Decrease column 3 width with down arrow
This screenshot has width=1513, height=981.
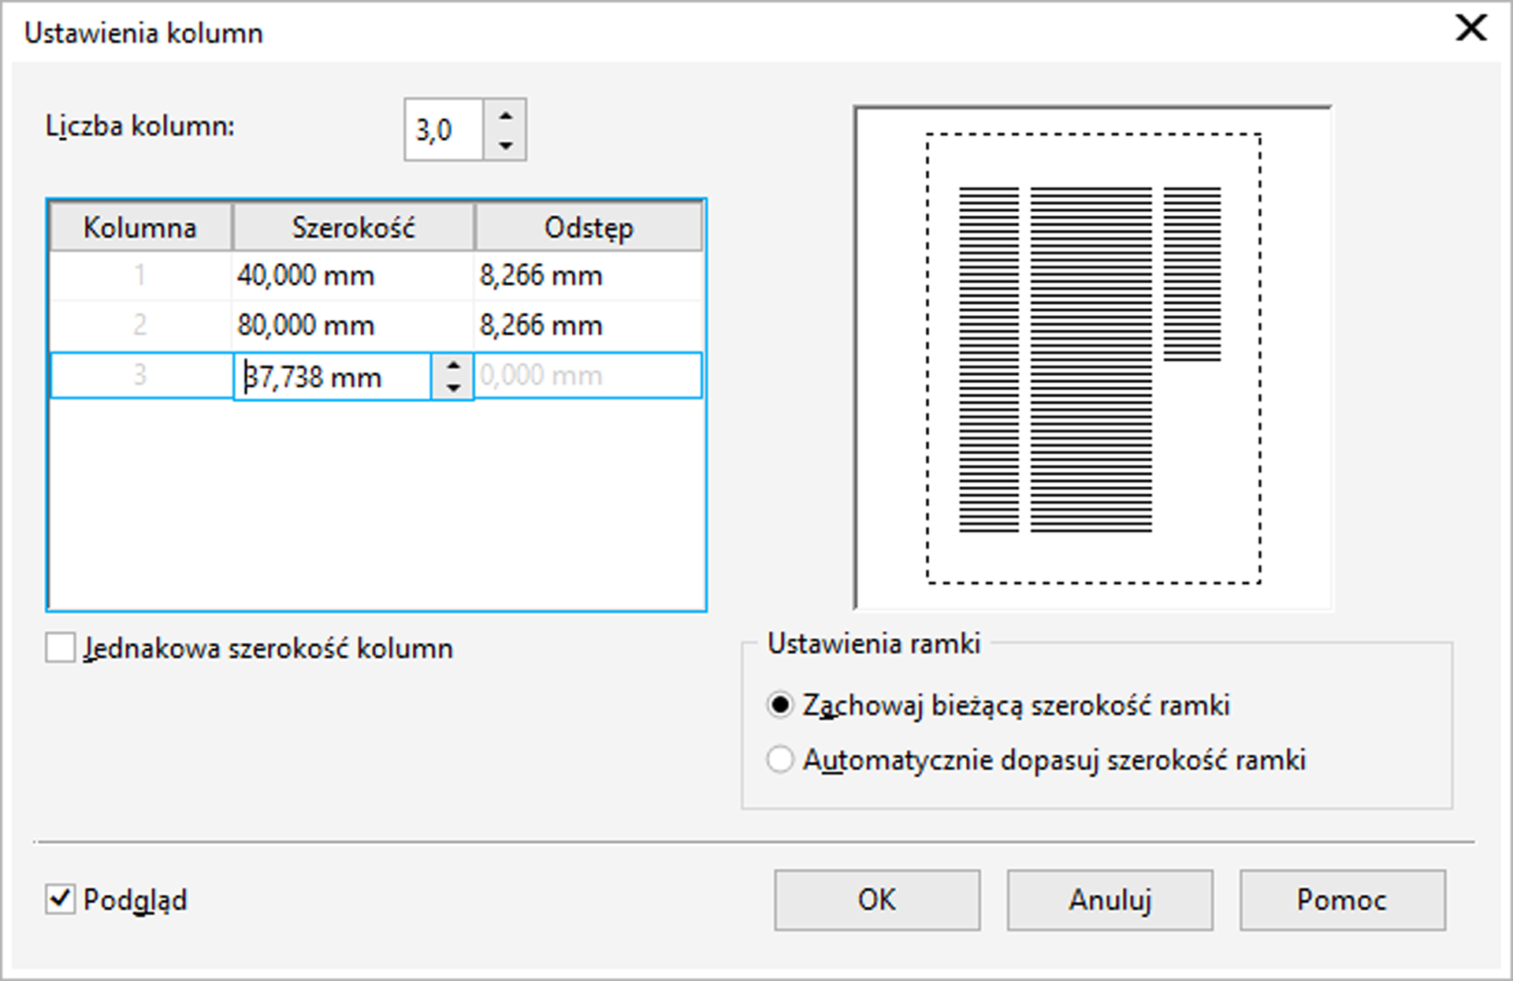point(453,388)
